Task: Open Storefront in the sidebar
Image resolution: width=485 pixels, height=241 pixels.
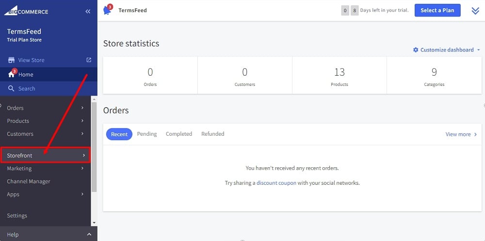Action: click(19, 156)
